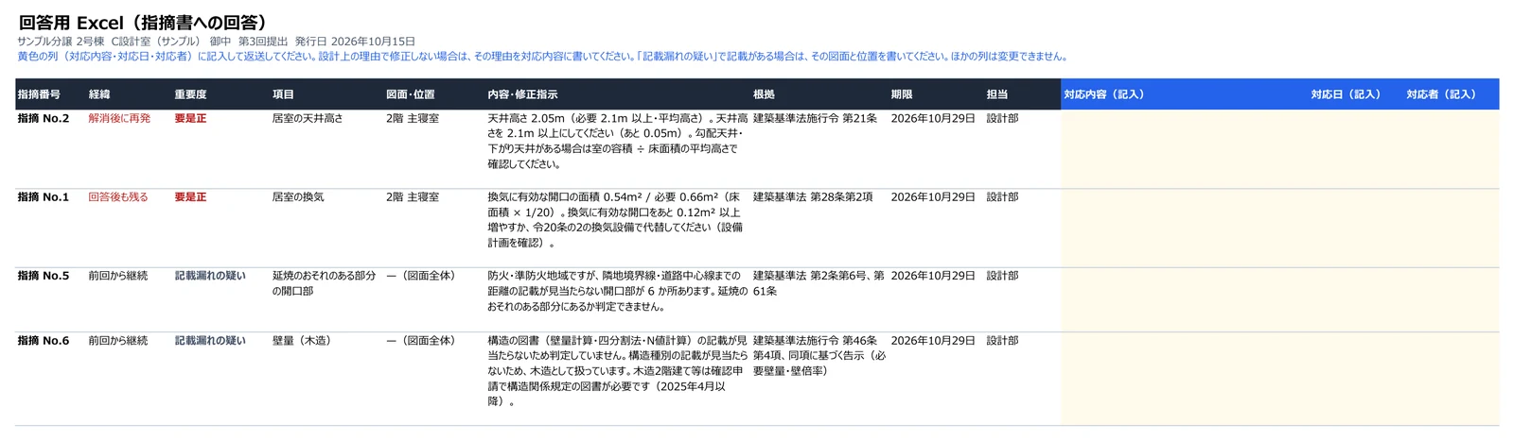This screenshot has height=441, width=1514.
Task: Click 前回から継続 in the No.6 row
Action: click(x=118, y=341)
